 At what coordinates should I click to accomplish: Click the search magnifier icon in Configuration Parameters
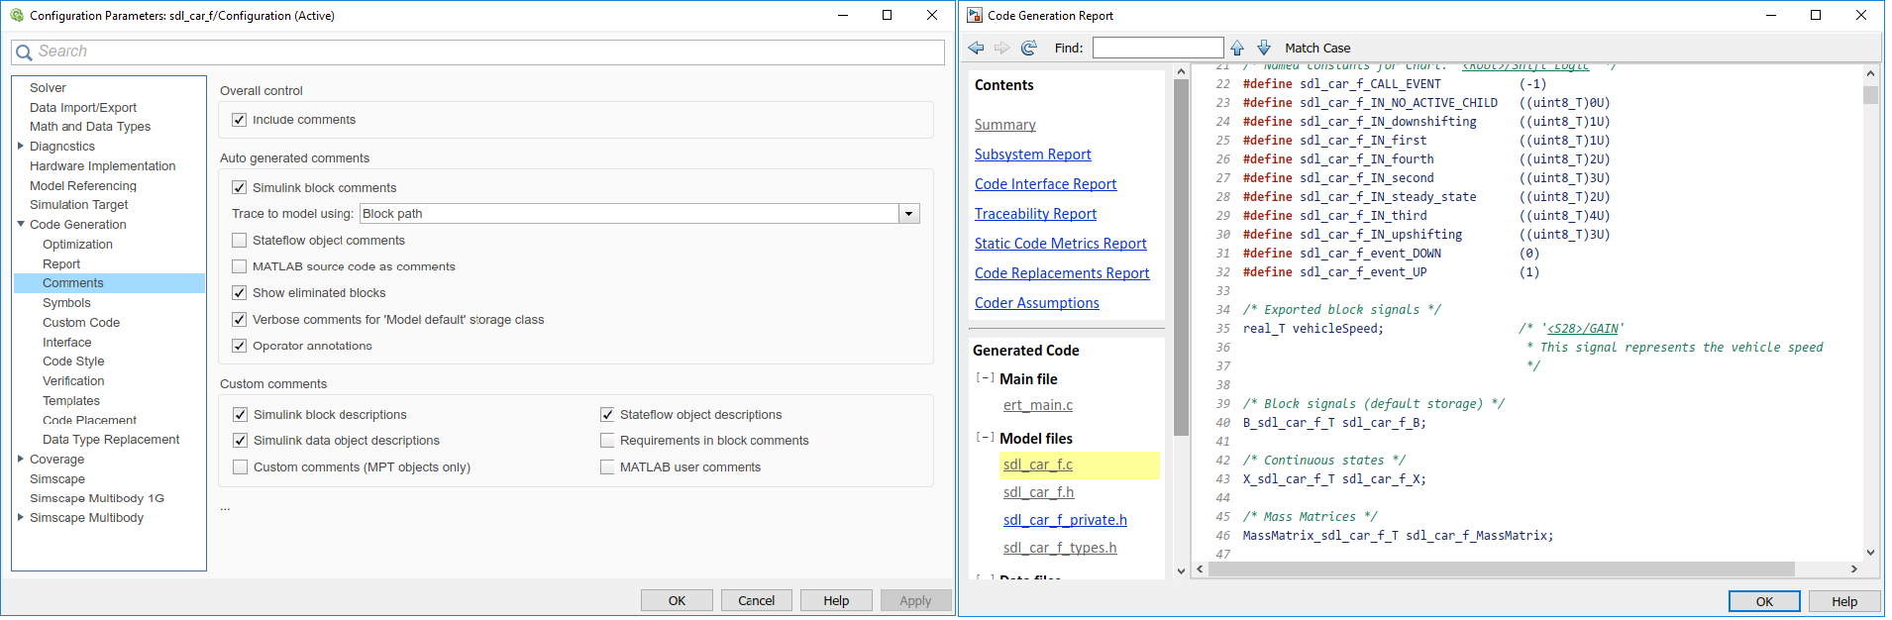pyautogui.click(x=24, y=52)
